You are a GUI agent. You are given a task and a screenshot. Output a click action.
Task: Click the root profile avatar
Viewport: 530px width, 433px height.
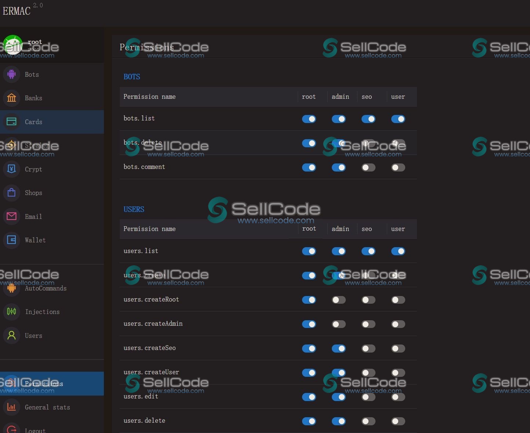pos(13,44)
